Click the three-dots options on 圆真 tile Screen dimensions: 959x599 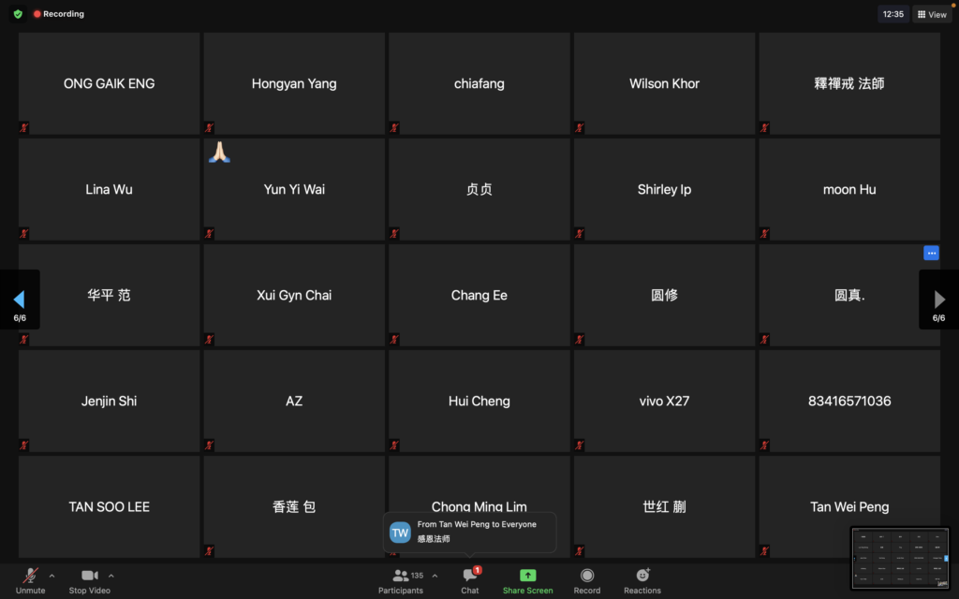(x=931, y=253)
